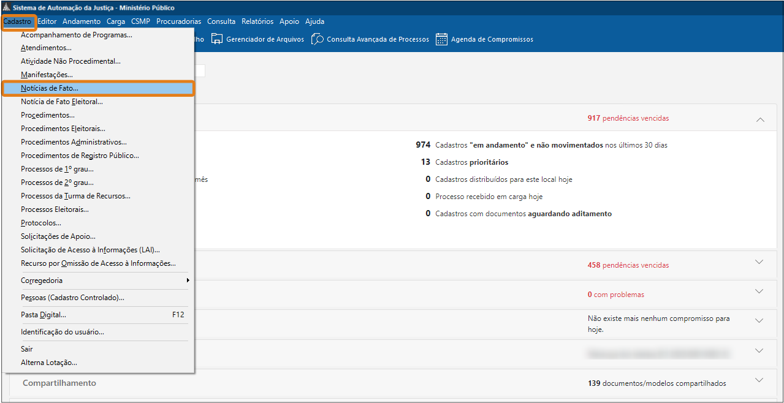Open the Relatórios menu
Viewport: 784px width, 403px height.
click(x=257, y=21)
